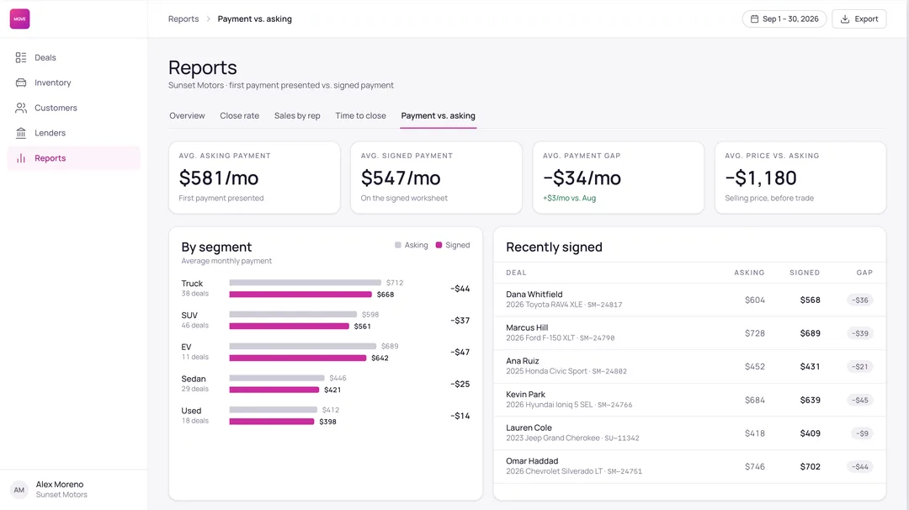Click the grey Asking legend swatch
The width and height of the screenshot is (909, 510).
coord(397,245)
